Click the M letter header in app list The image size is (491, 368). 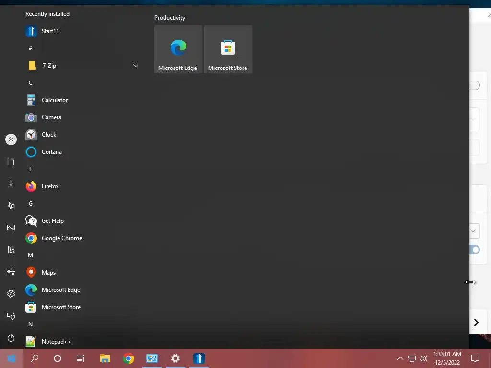click(x=30, y=255)
